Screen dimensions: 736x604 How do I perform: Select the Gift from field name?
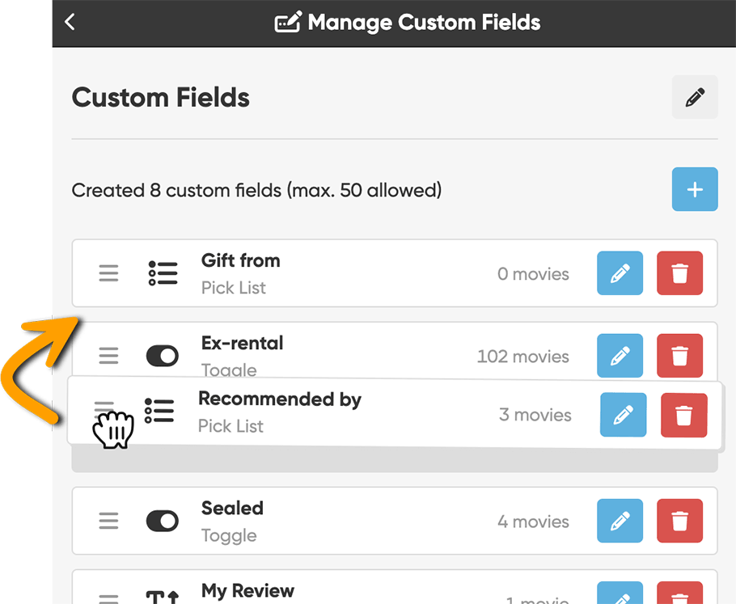pyautogui.click(x=240, y=261)
